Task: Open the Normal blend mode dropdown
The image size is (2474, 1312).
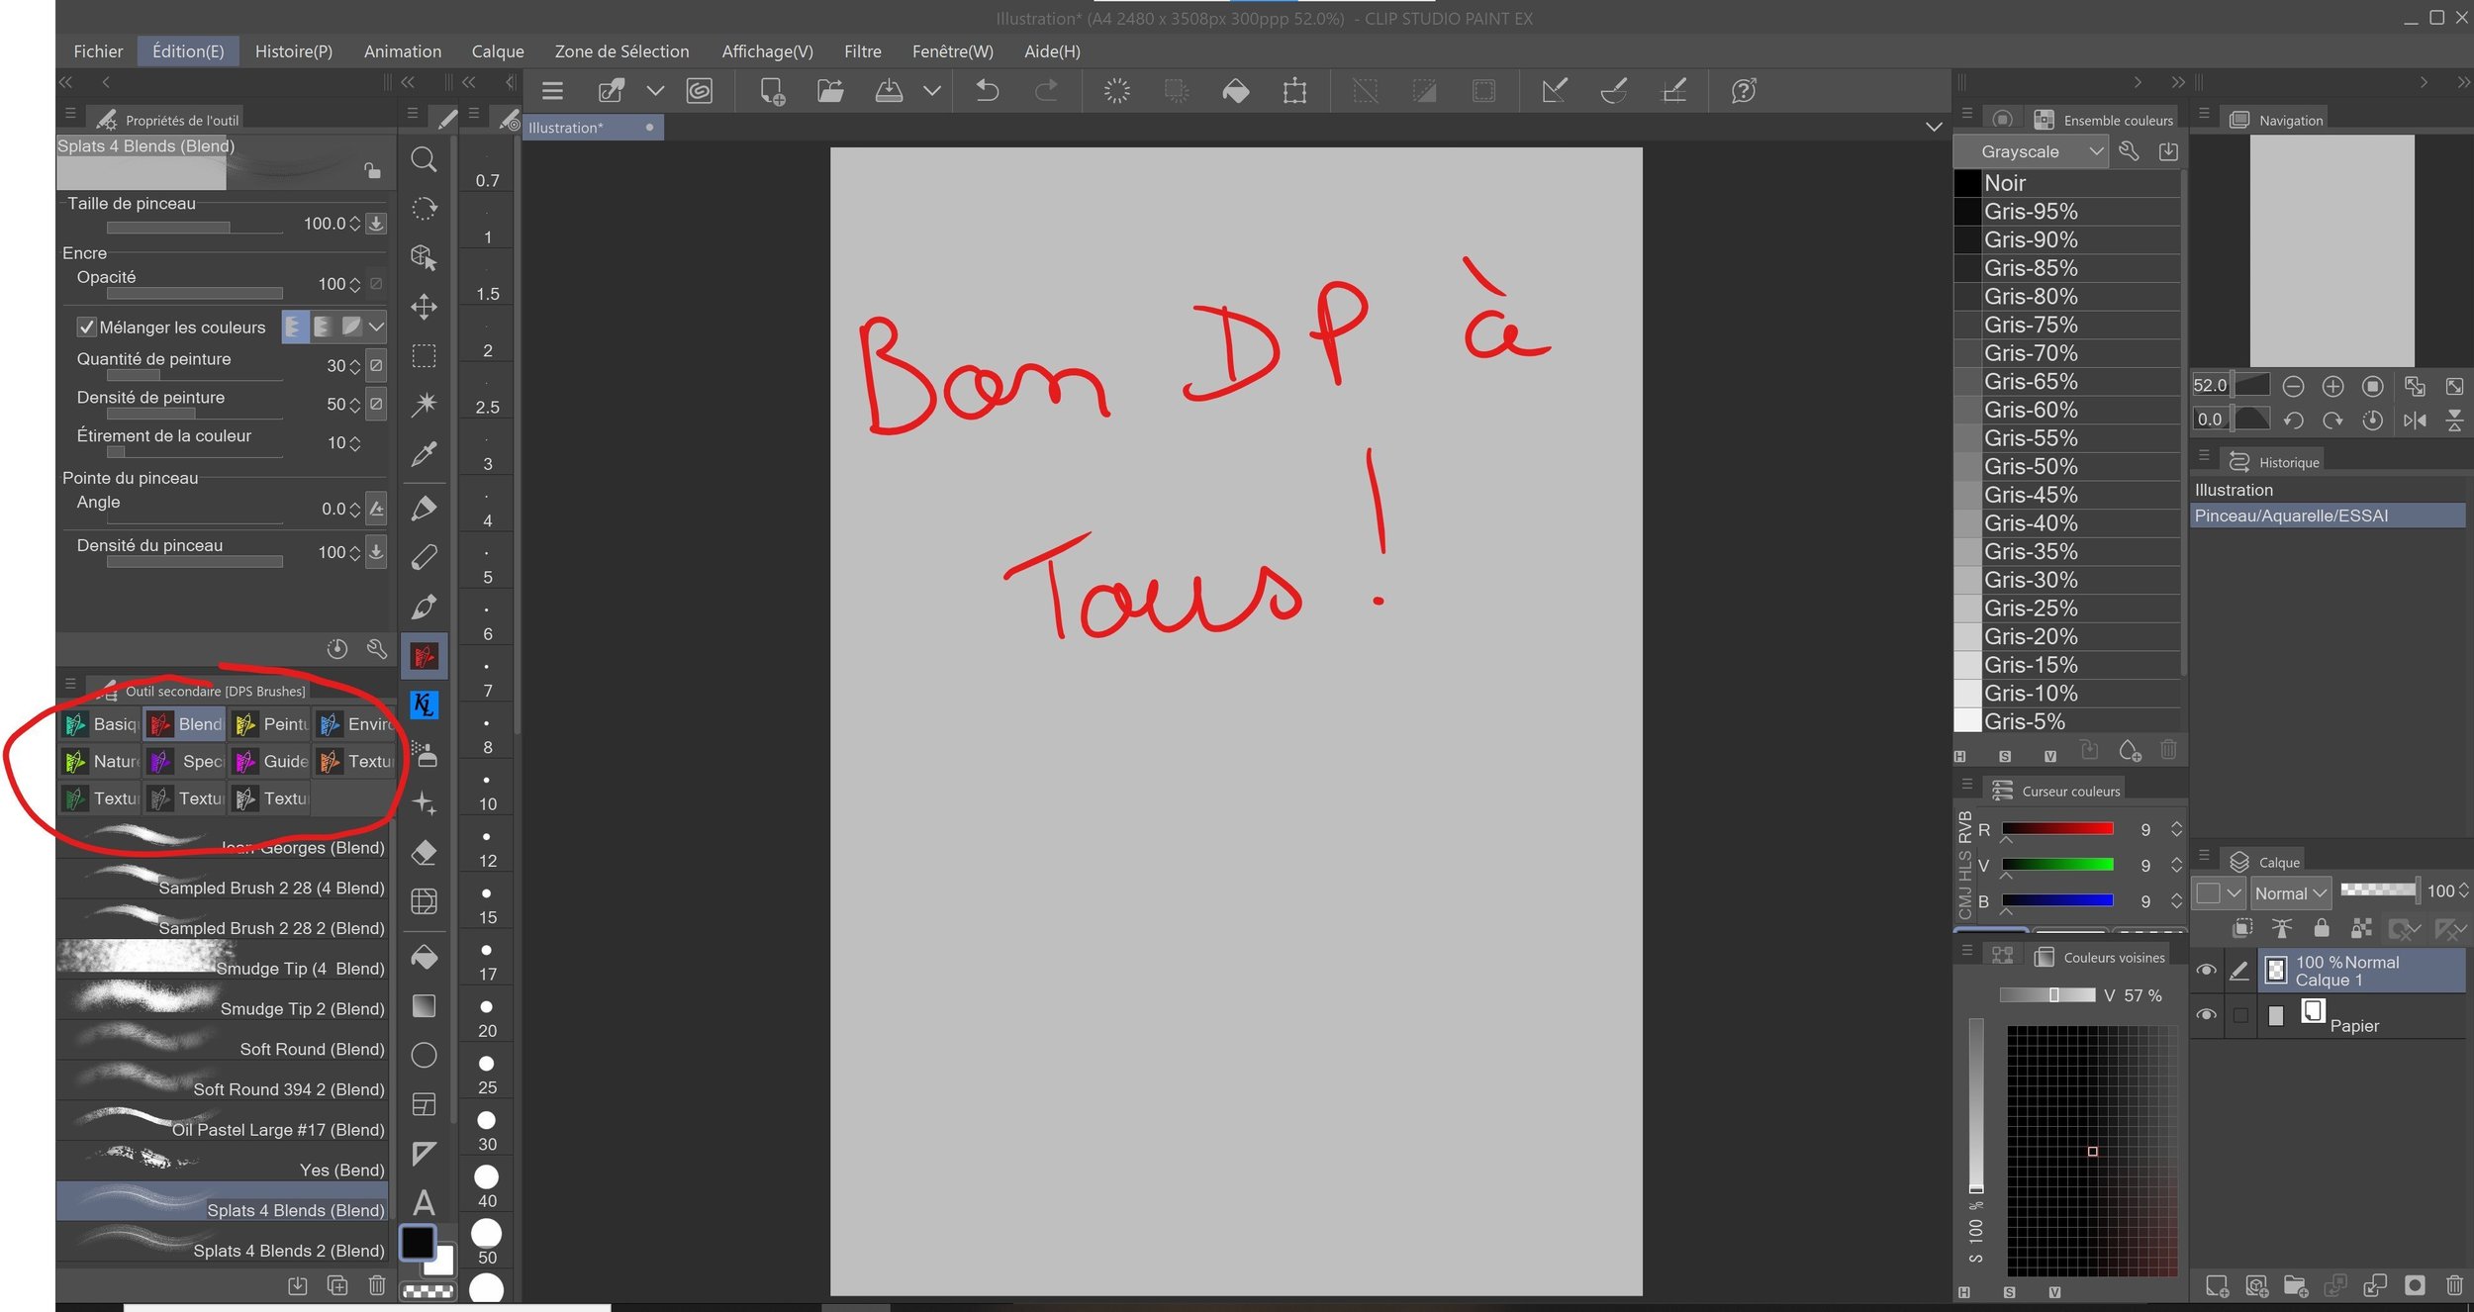Action: (2290, 892)
